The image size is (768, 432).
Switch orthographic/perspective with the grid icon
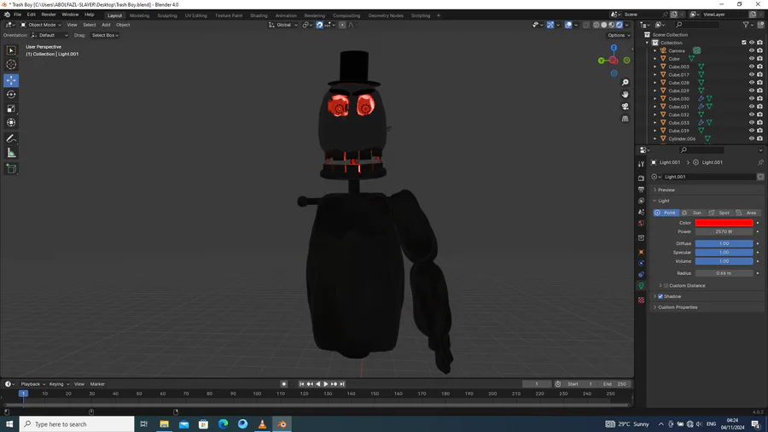pos(625,119)
